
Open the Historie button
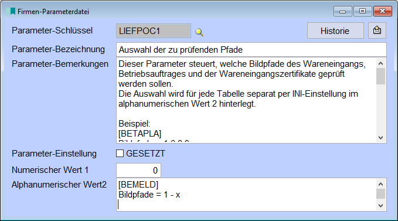pyautogui.click(x=335, y=30)
